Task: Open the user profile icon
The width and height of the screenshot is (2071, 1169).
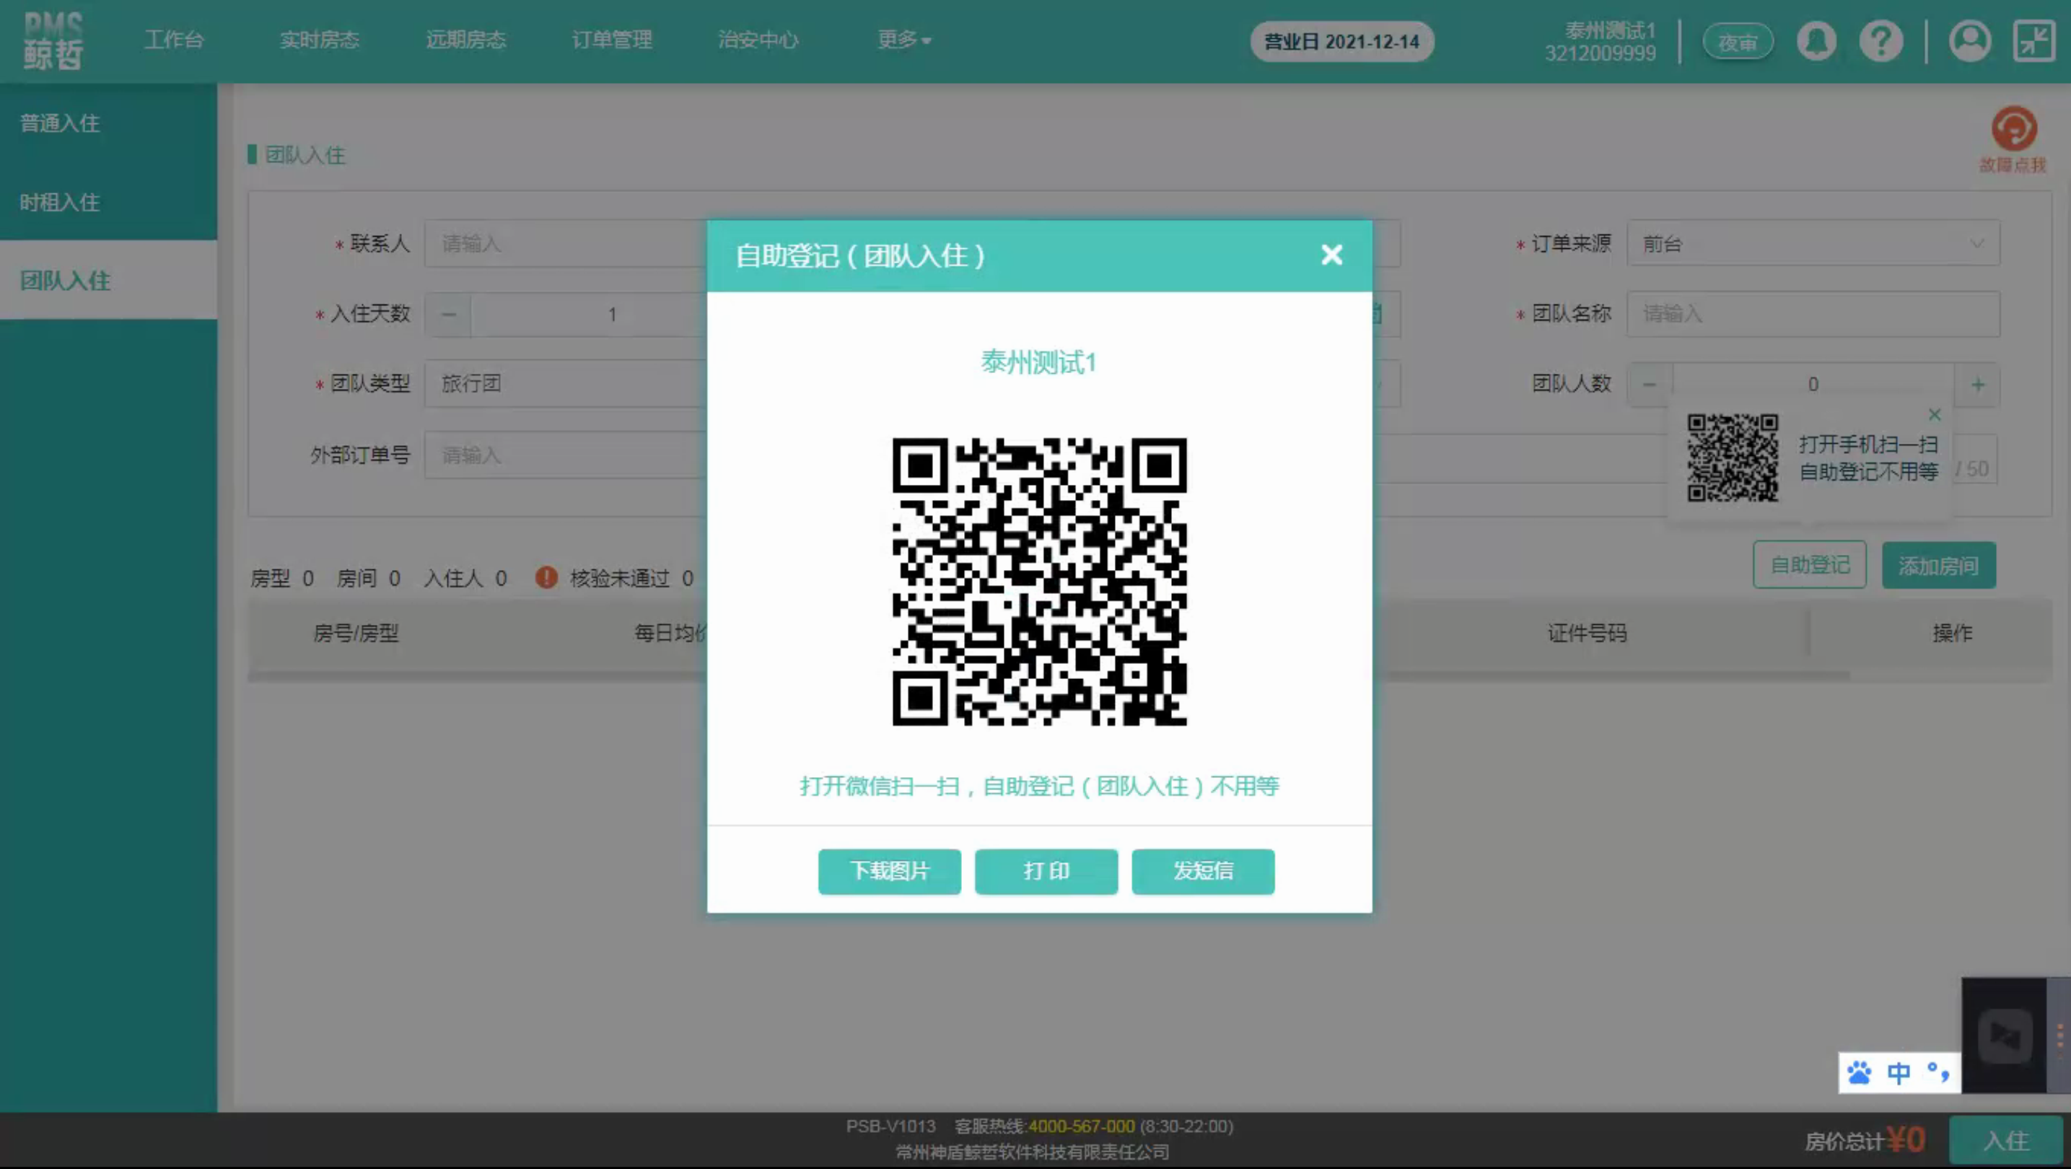Action: (x=1969, y=41)
